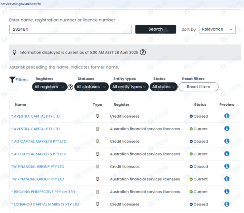This screenshot has width=244, height=213.
Task: Click Ceased status icon in Longhou Capital row
Action: [x=191, y=204]
